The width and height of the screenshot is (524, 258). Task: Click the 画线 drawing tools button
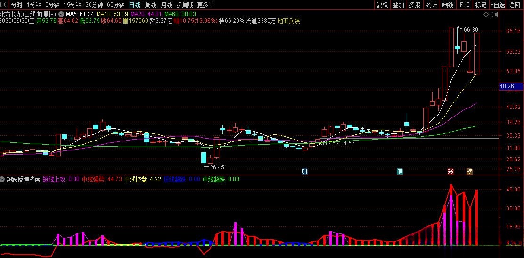coord(448,5)
